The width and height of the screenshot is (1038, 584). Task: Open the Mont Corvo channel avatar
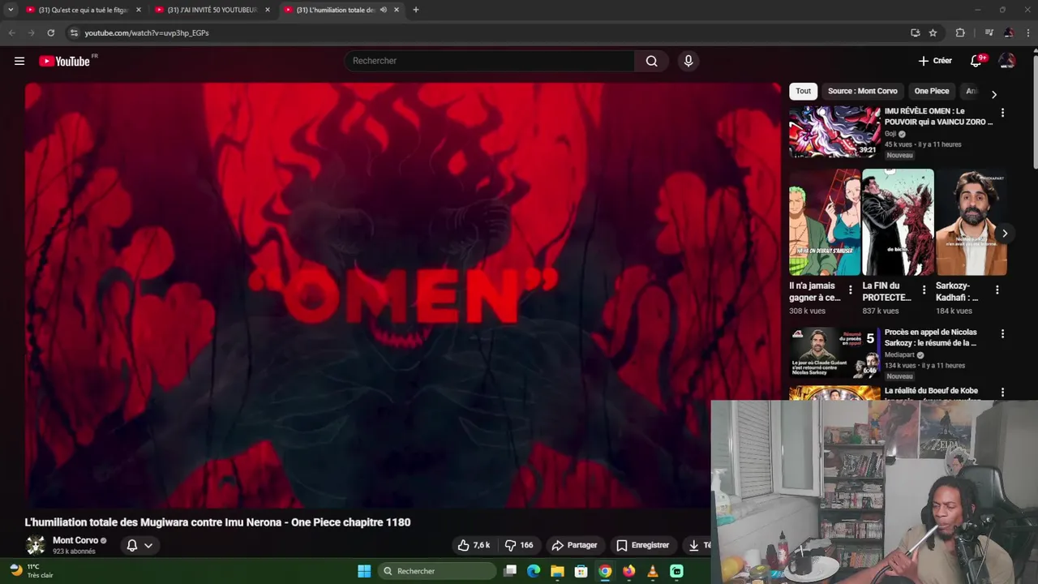[35, 545]
